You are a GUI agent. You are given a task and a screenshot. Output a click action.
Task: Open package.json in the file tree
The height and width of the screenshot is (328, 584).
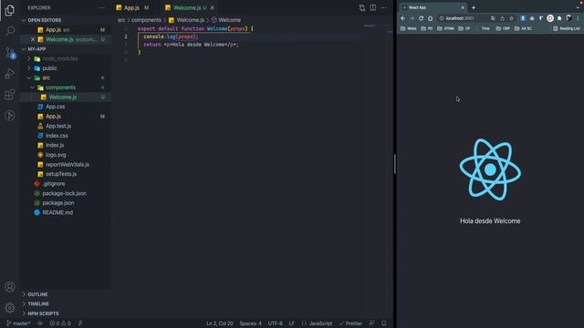(x=65, y=203)
